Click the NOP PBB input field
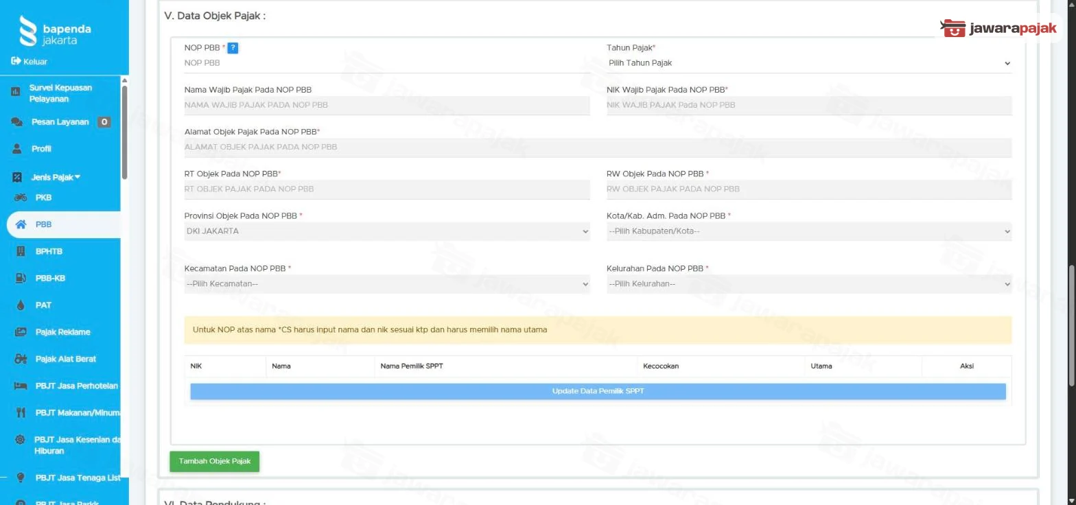The image size is (1076, 505). pyautogui.click(x=387, y=63)
